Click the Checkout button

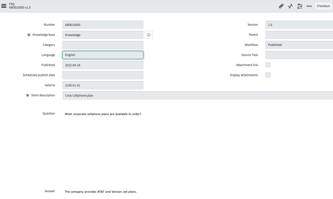pyautogui.click(x=323, y=6)
